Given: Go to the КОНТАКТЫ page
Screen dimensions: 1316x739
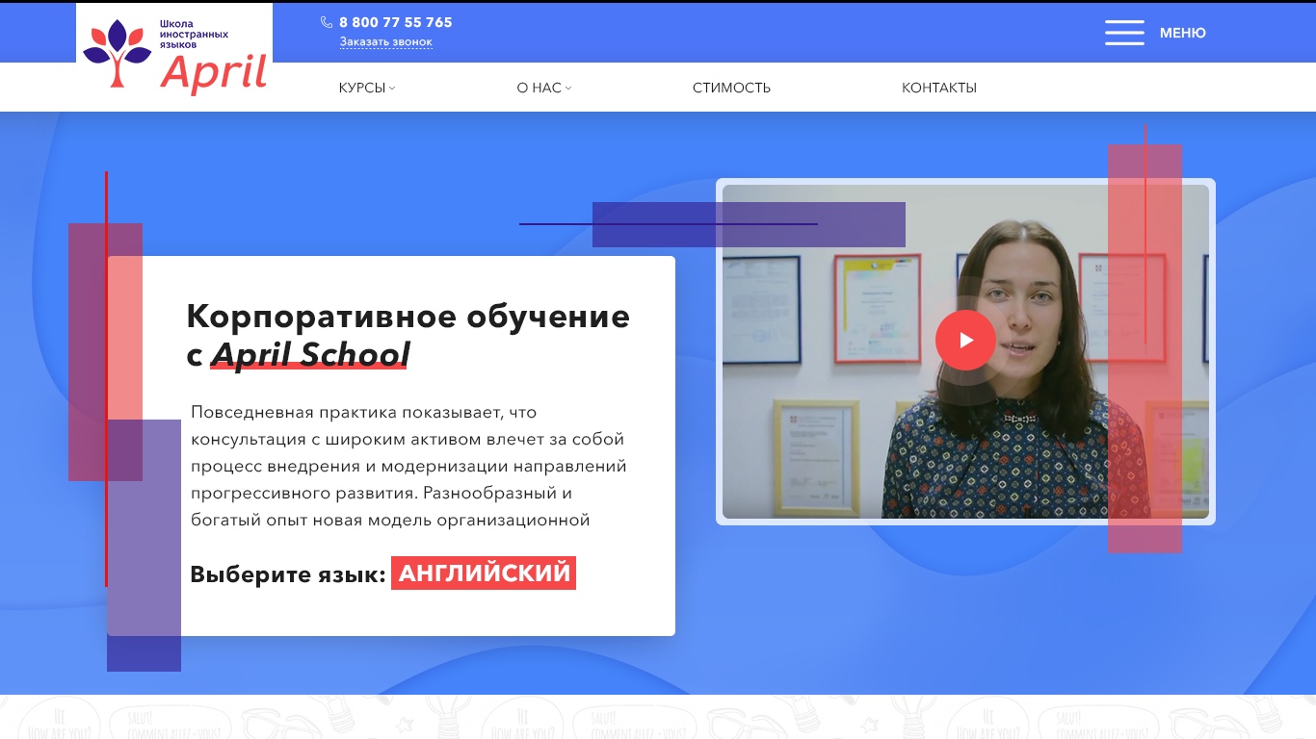Looking at the screenshot, I should coord(939,88).
